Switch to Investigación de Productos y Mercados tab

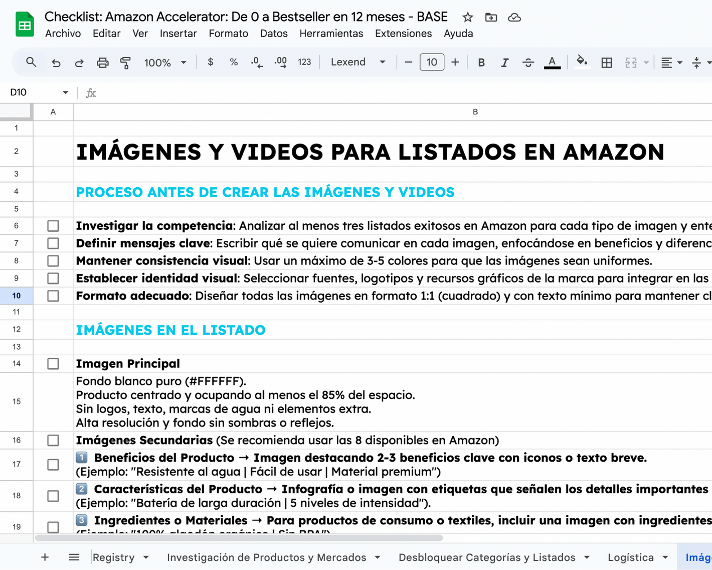point(266,557)
